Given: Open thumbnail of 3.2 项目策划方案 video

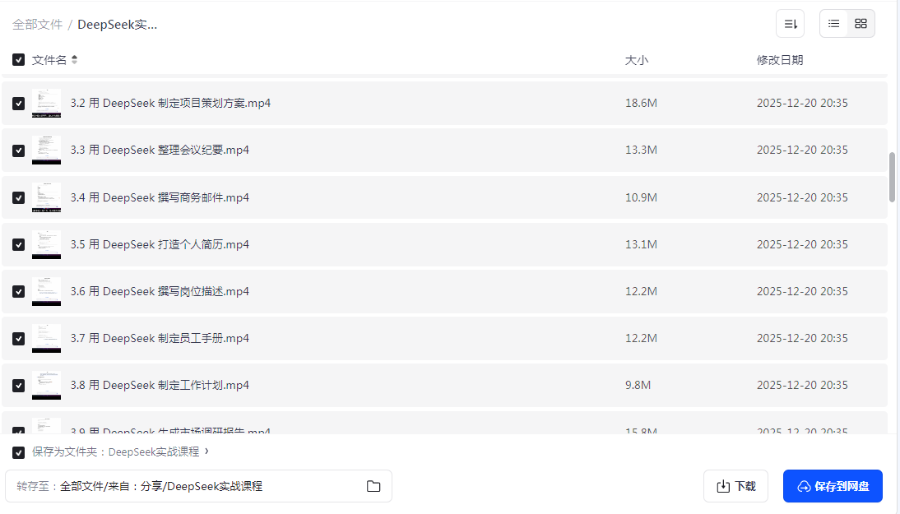Looking at the screenshot, I should [x=47, y=104].
